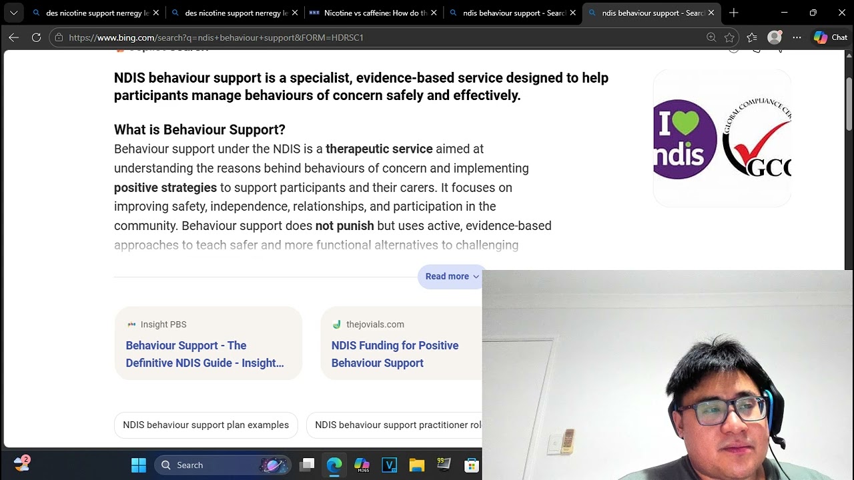Click heading What is Behaviour Support?
Image resolution: width=854 pixels, height=480 pixels.
pyautogui.click(x=199, y=129)
